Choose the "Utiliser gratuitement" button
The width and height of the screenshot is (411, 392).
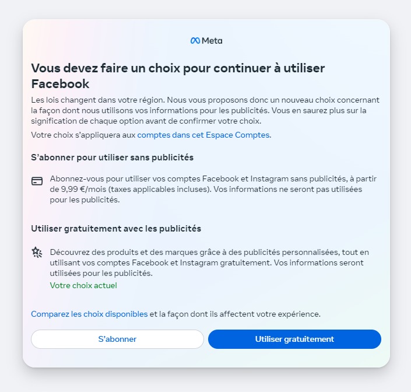click(294, 339)
